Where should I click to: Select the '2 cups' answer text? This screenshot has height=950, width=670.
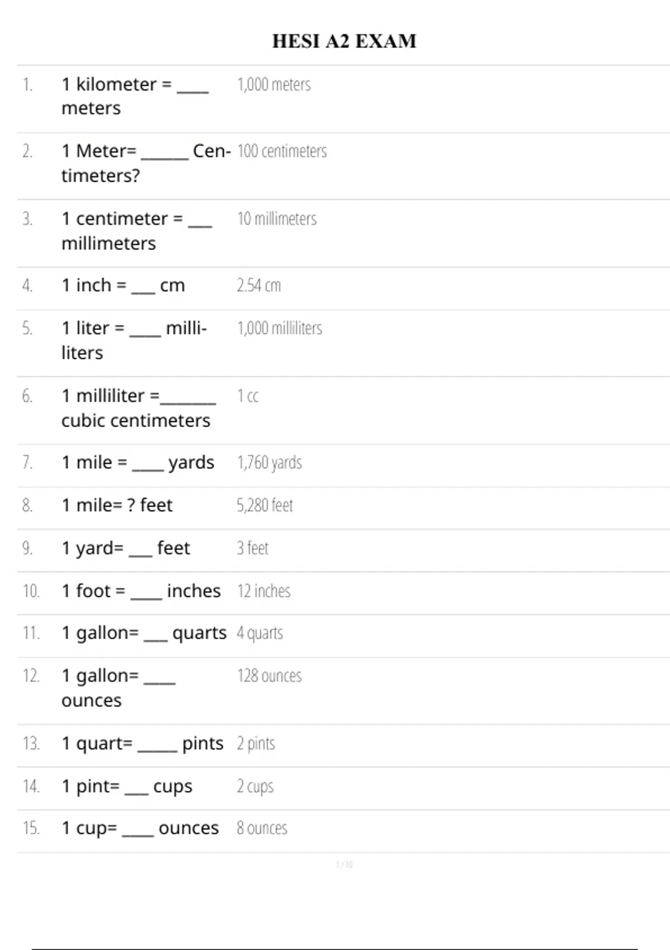click(x=255, y=786)
